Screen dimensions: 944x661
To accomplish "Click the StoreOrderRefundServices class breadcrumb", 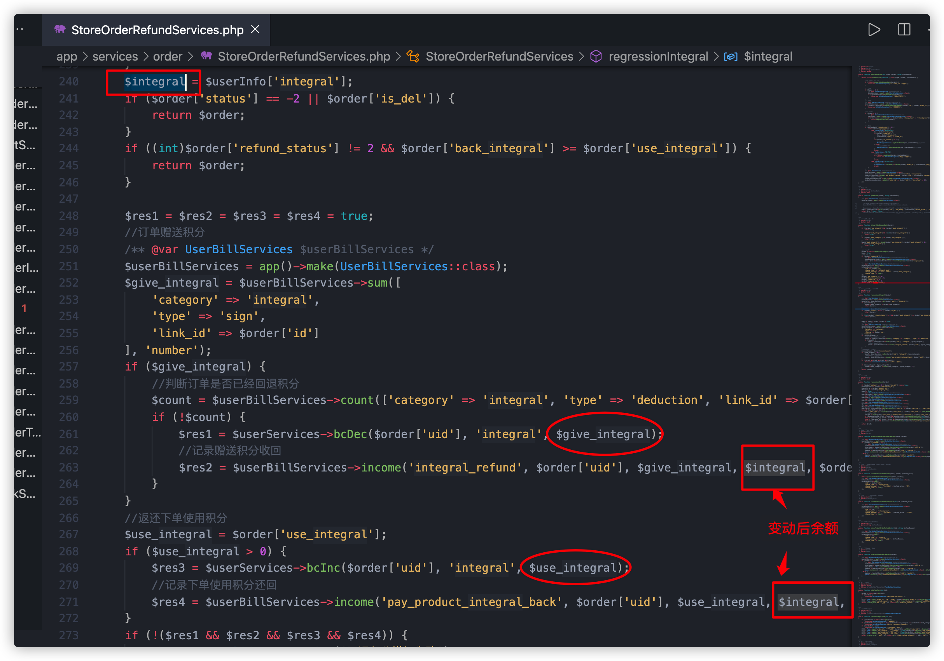I will [499, 56].
